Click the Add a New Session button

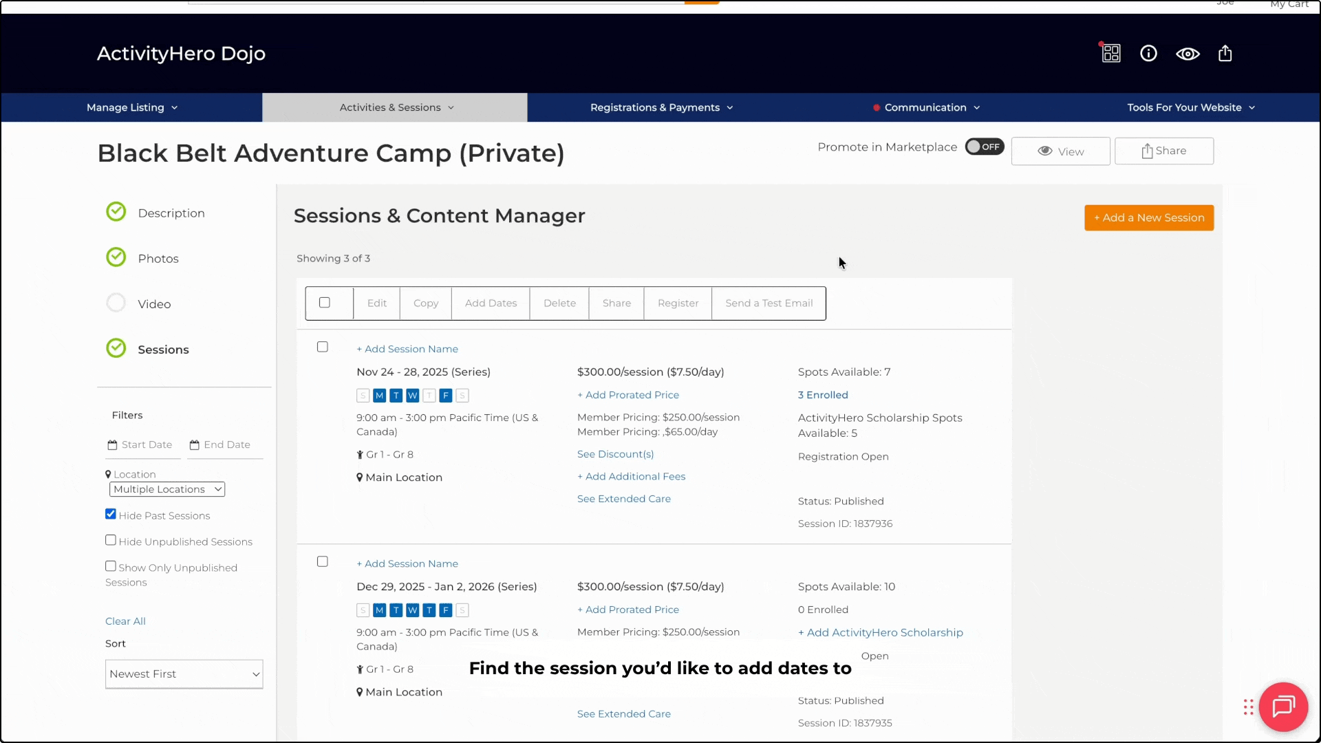[1148, 218]
